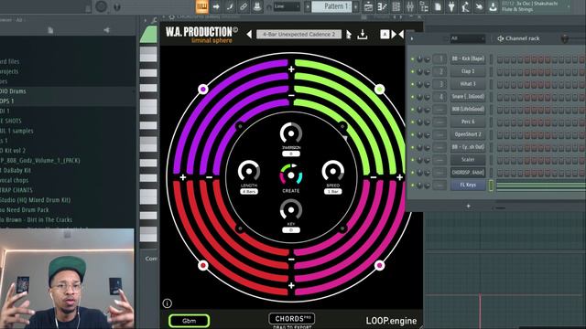Open the mixer icon in top toolbar
Image resolution: width=586 pixels, height=329 pixels.
point(410,6)
